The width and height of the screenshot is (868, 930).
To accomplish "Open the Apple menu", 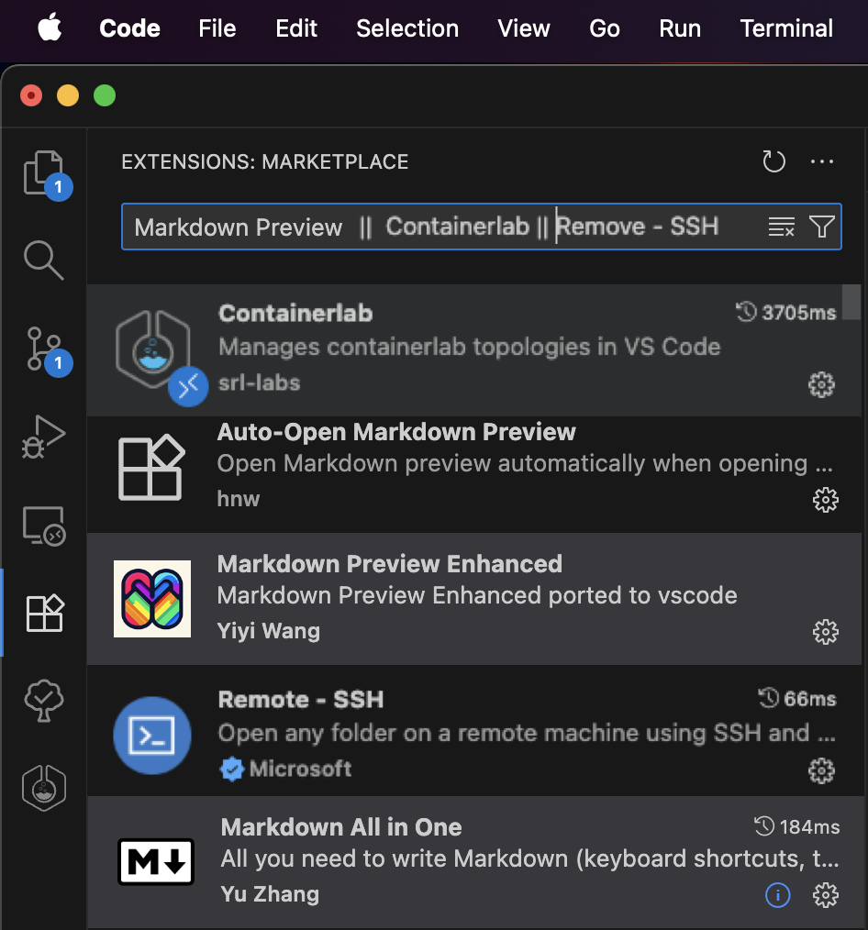I will [50, 28].
